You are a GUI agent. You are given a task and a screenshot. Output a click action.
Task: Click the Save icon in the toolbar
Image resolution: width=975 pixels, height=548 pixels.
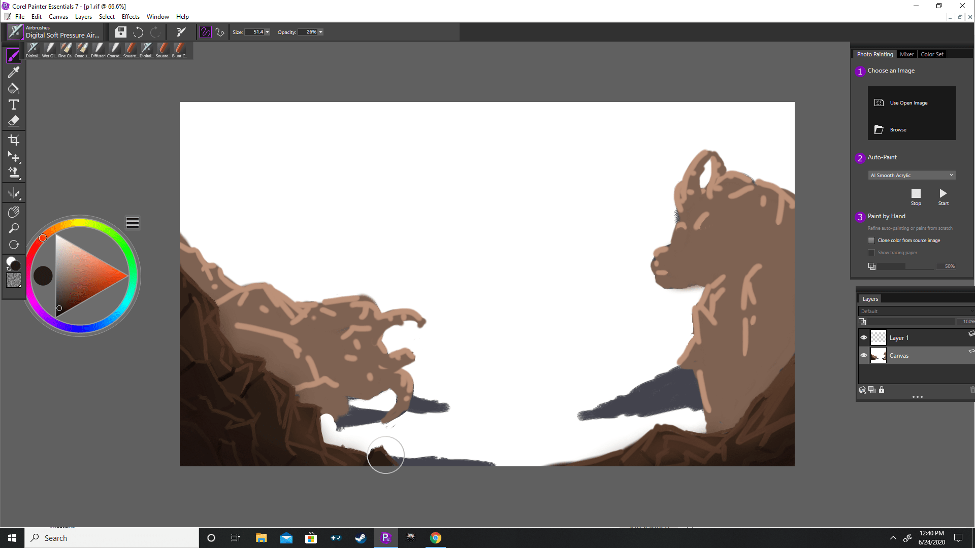pos(121,32)
